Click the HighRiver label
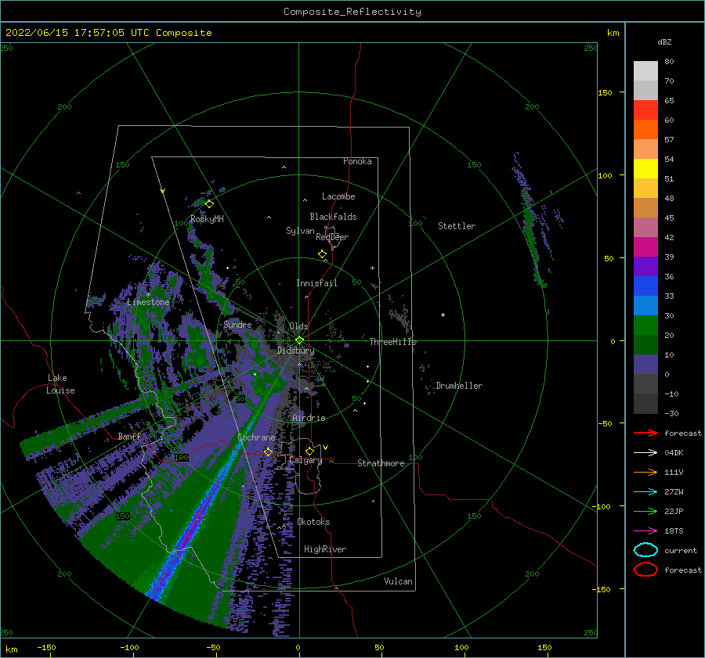Screen dimensions: 705x658 [x=325, y=549]
